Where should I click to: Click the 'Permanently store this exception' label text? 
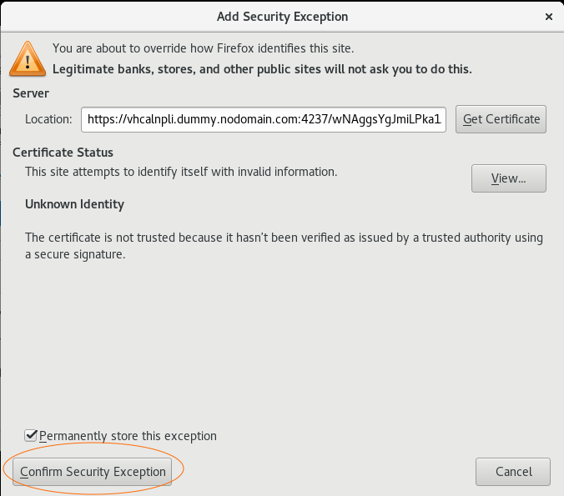point(128,436)
